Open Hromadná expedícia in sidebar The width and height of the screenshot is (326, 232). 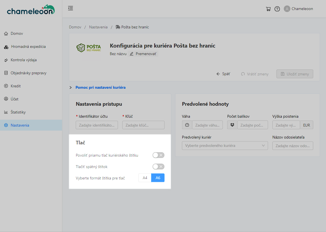[28, 47]
